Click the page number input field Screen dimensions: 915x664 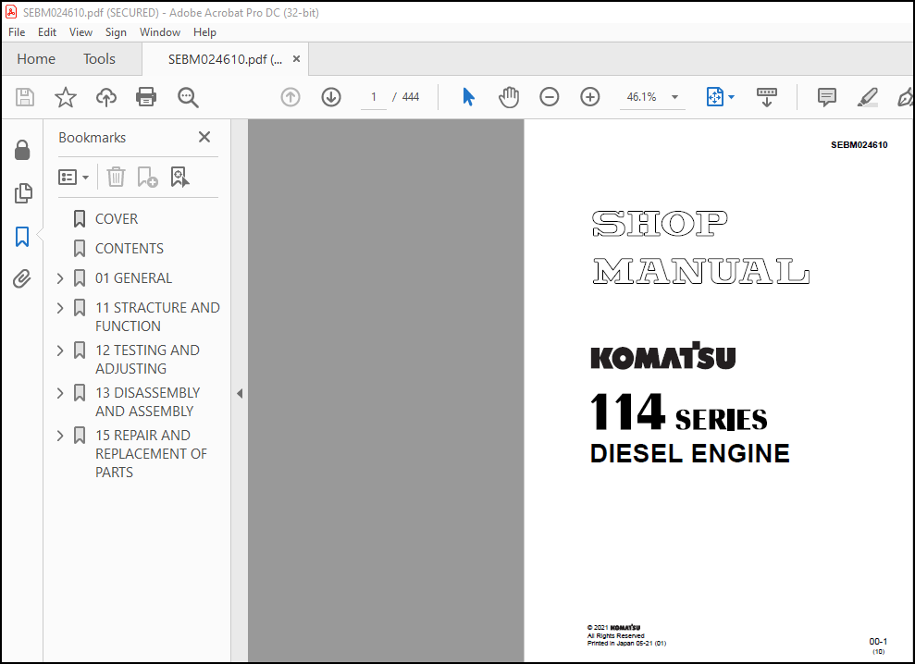click(x=374, y=97)
